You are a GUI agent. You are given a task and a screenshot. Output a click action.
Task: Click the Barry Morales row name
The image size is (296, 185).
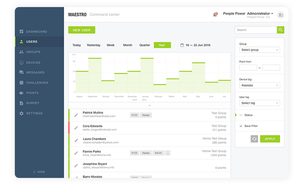pos(92,177)
